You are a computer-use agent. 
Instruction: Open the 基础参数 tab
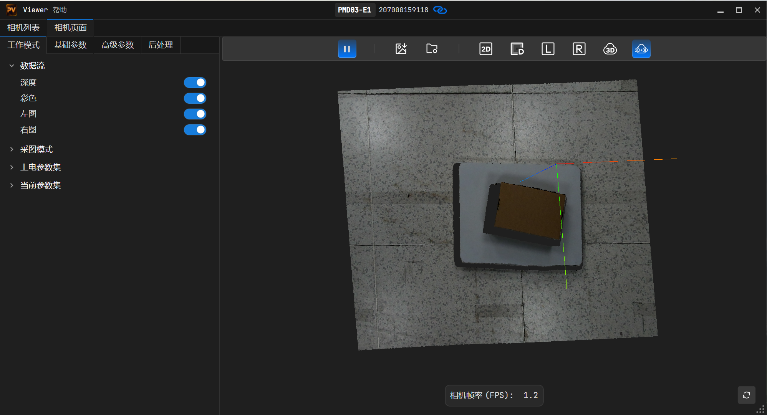pos(70,45)
